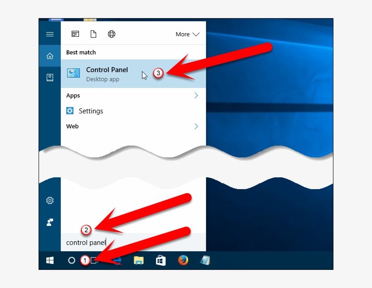372x288 pixels.
Task: Filter search results by documents icon
Action: point(93,34)
